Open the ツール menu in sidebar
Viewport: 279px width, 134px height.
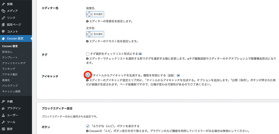pos(11,122)
